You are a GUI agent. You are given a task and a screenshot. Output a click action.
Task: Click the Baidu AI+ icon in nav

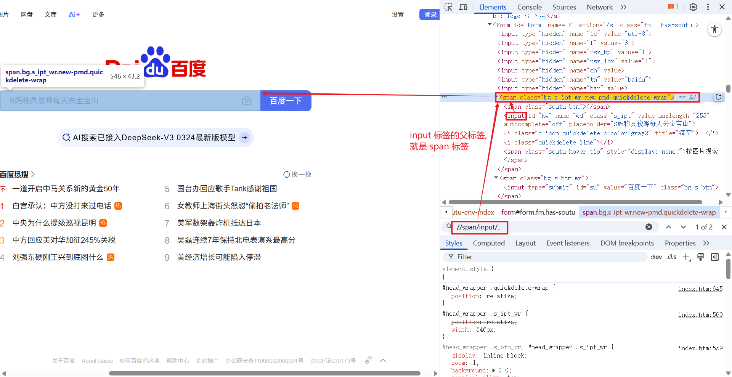[74, 14]
